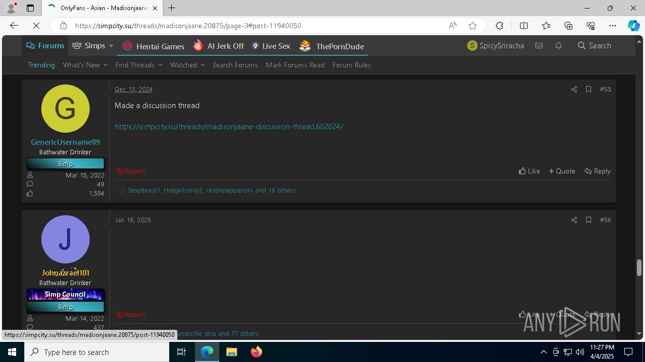Expand the Find Threads dropdown arrow
This screenshot has width=645, height=362.
(x=160, y=65)
